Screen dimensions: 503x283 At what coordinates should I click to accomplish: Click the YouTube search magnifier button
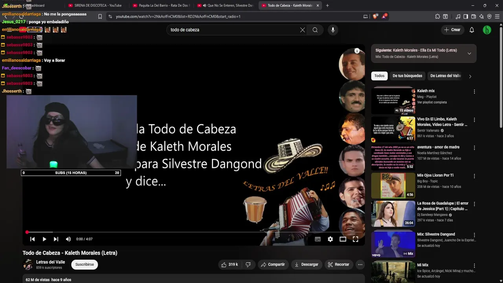click(315, 30)
